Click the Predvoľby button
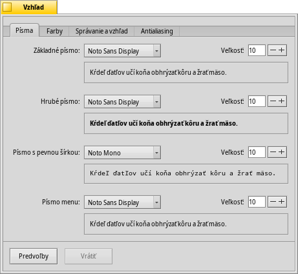 click(34, 256)
